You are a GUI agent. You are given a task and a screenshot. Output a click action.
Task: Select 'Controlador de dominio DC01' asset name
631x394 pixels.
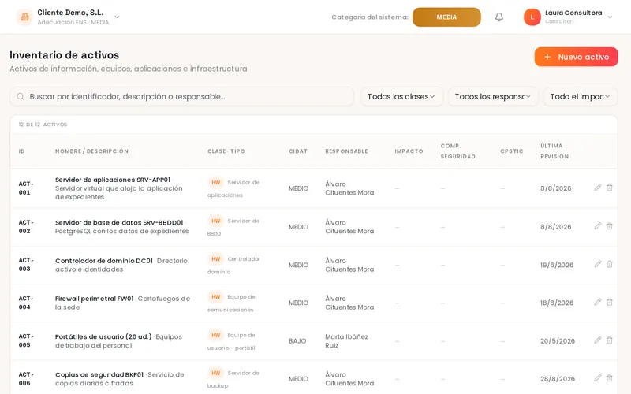click(x=104, y=261)
